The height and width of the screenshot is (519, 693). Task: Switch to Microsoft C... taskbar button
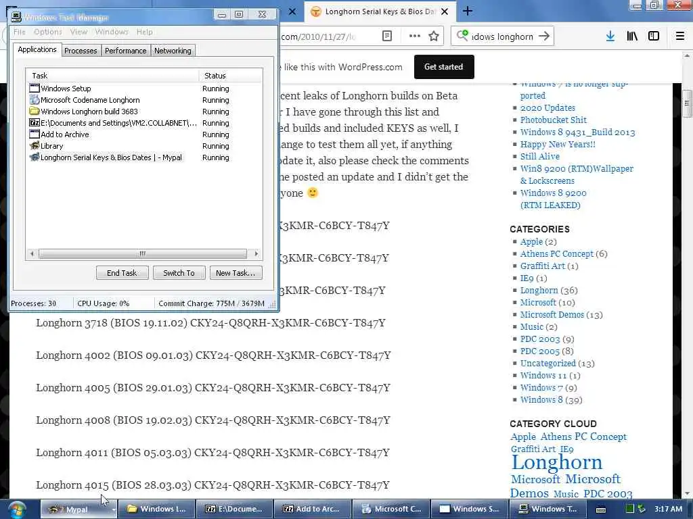click(x=390, y=510)
